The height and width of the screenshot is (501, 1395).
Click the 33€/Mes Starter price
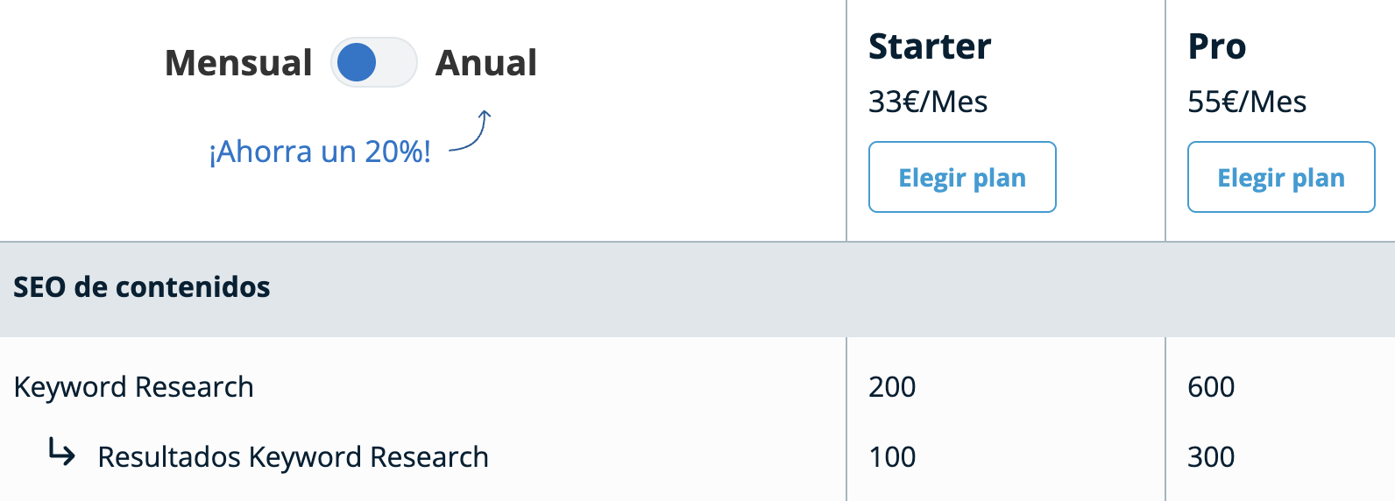(928, 102)
